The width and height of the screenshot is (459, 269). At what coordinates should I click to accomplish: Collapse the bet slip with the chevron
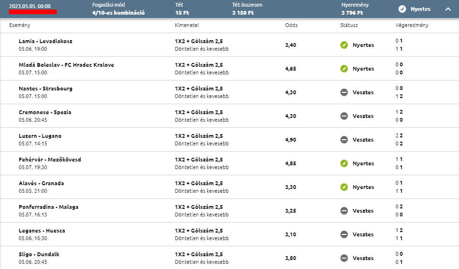click(448, 9)
